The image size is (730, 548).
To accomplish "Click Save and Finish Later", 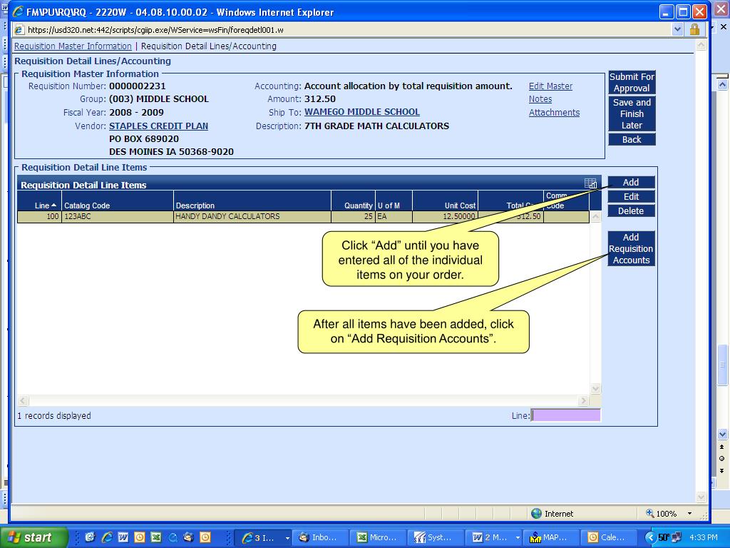I will tap(632, 113).
